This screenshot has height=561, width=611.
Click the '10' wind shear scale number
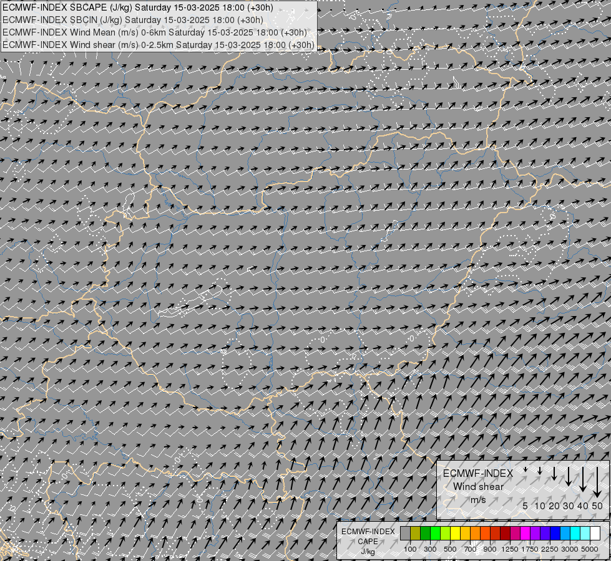[540, 506]
